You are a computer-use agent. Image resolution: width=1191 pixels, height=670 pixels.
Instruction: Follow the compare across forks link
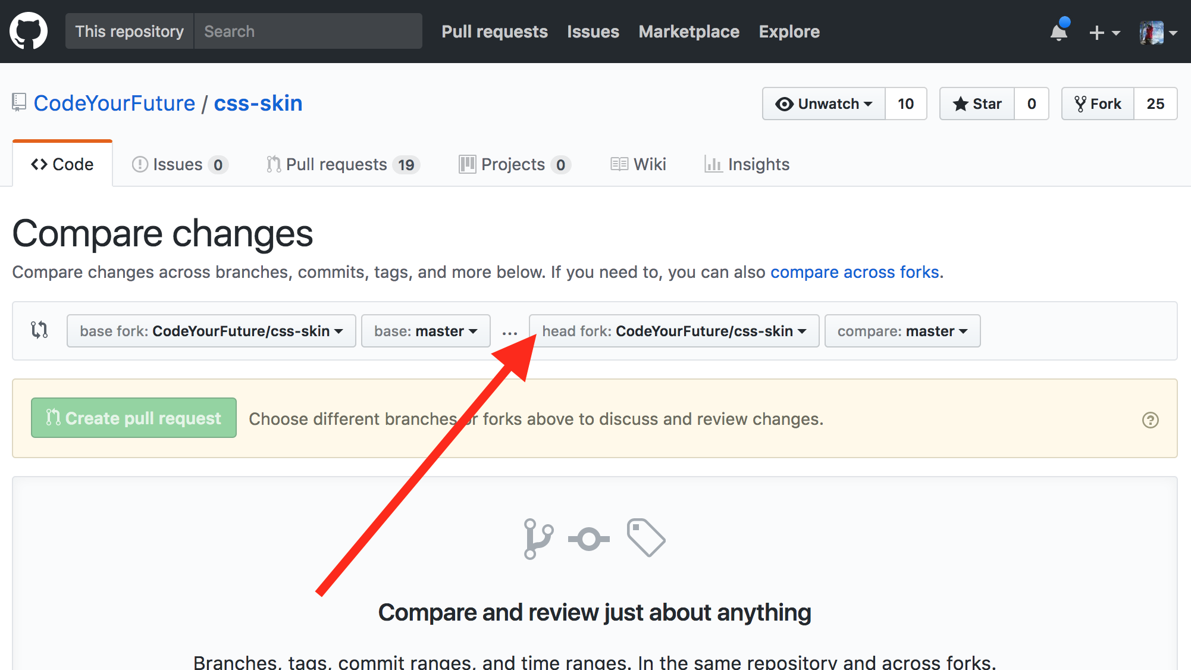(855, 272)
